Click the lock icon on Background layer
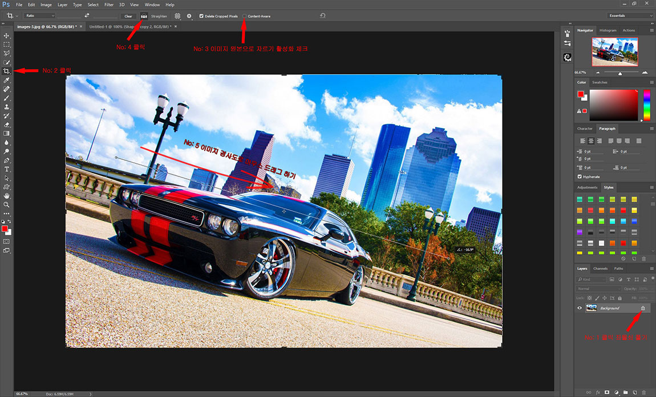Image resolution: width=656 pixels, height=397 pixels. click(643, 308)
